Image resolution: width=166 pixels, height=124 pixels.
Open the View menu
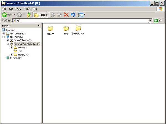[x=19, y=9]
